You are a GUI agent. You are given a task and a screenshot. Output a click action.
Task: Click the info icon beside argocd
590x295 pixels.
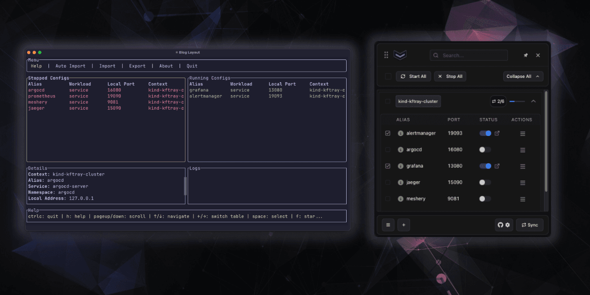401,149
